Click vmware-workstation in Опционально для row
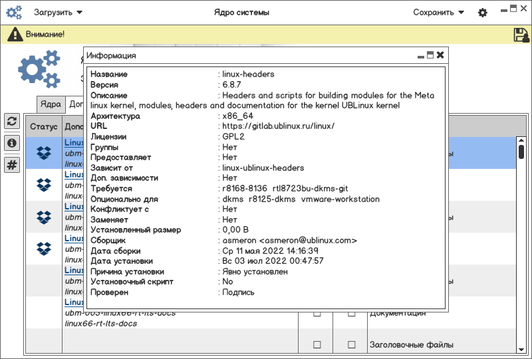The width and height of the screenshot is (532, 359). pyautogui.click(x=340, y=199)
